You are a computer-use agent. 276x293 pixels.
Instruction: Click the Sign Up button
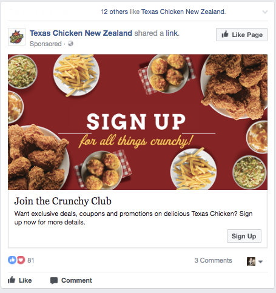click(244, 236)
